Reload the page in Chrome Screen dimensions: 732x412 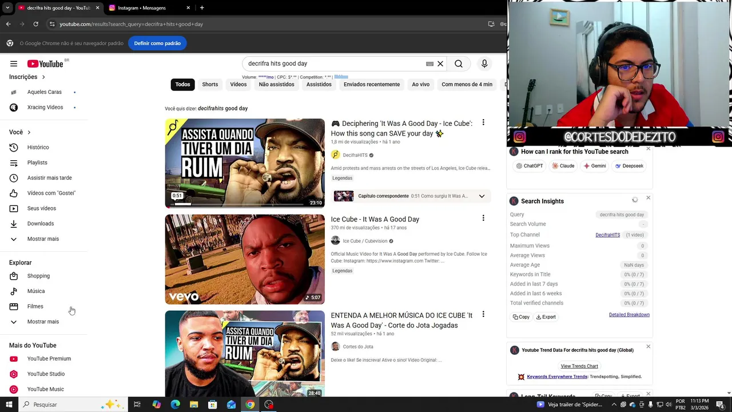pos(35,24)
